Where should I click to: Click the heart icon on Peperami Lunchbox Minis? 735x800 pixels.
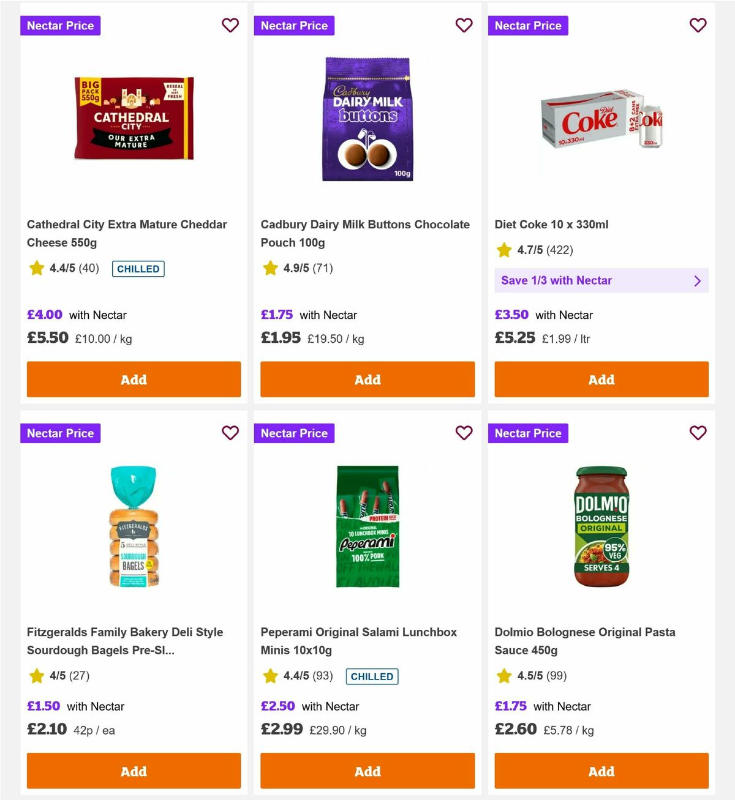464,433
